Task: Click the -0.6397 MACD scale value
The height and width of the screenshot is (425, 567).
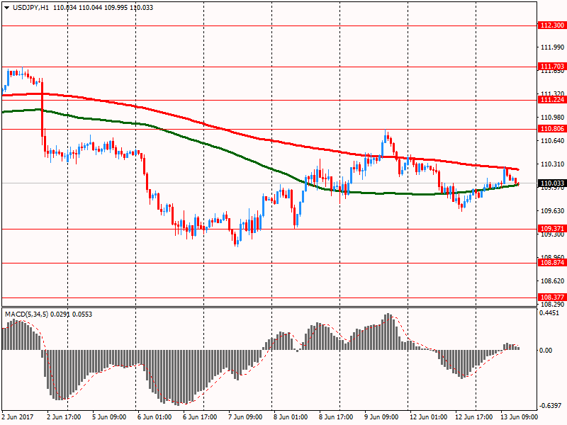Action: [550, 406]
